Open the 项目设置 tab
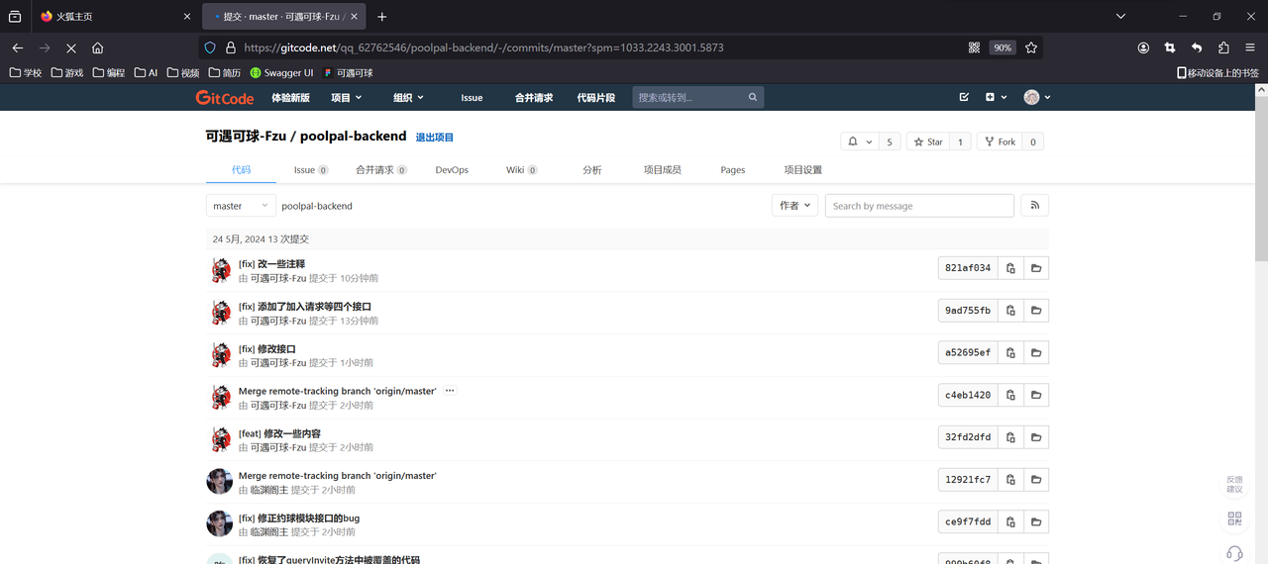The width and height of the screenshot is (1268, 564). click(x=802, y=170)
